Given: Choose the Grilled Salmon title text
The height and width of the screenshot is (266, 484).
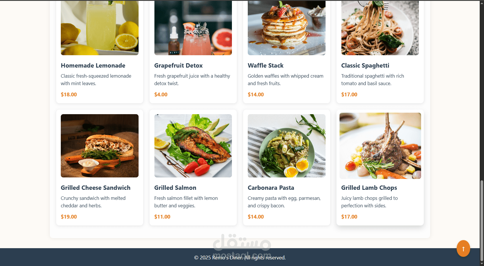Looking at the screenshot, I should click(175, 188).
